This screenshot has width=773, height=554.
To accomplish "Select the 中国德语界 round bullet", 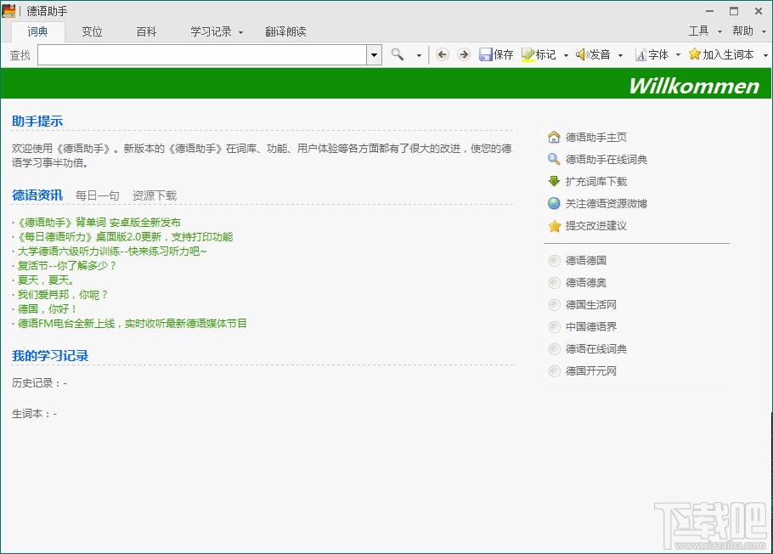I will [x=555, y=327].
